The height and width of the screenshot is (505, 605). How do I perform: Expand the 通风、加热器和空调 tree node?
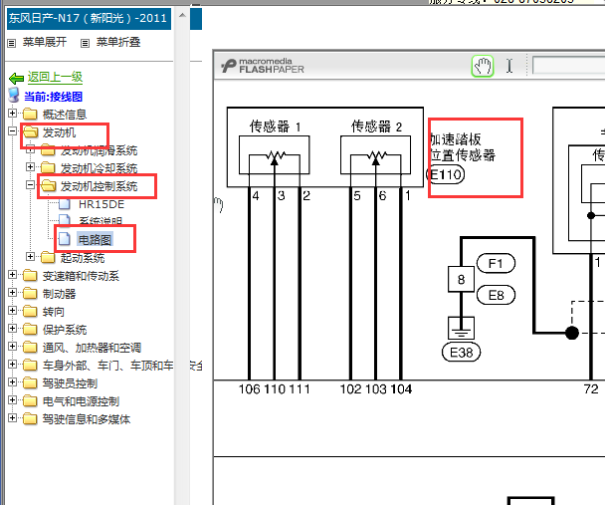pos(12,346)
